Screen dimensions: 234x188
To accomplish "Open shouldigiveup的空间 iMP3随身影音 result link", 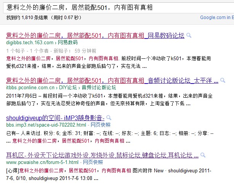I will click(55, 118).
